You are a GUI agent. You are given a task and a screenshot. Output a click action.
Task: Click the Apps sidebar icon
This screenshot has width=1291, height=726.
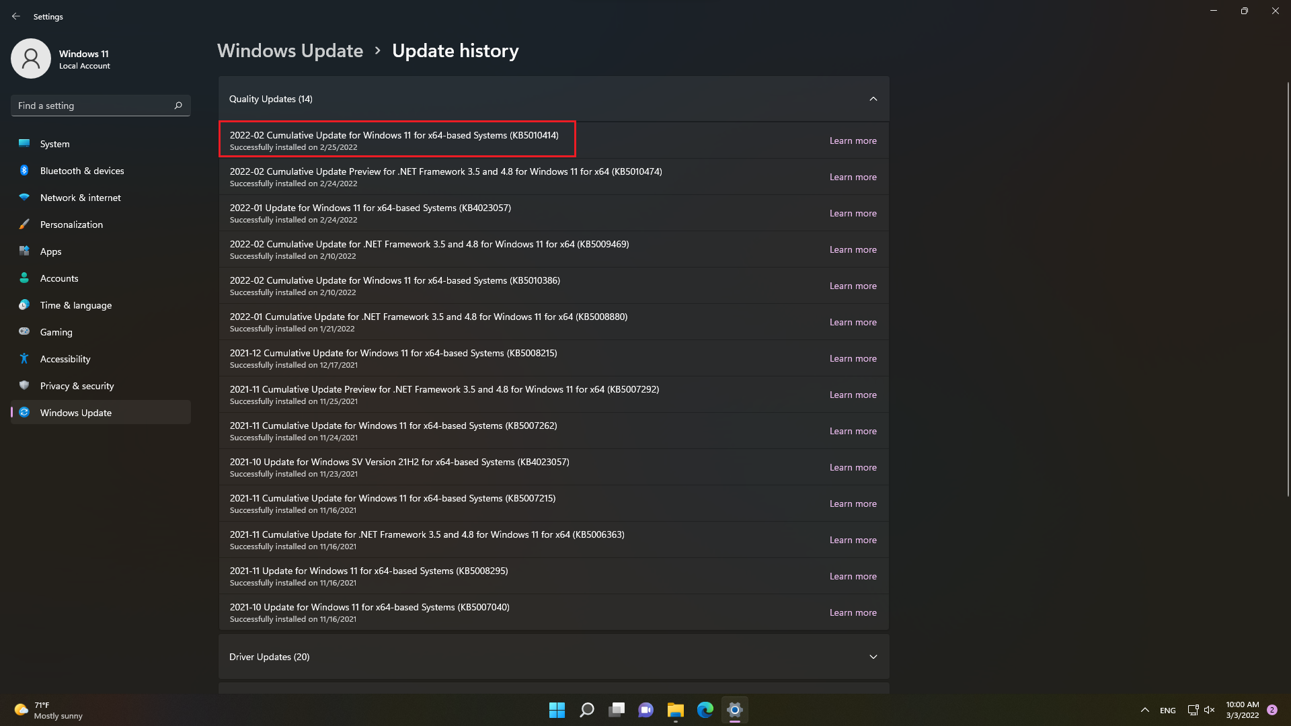(x=24, y=251)
